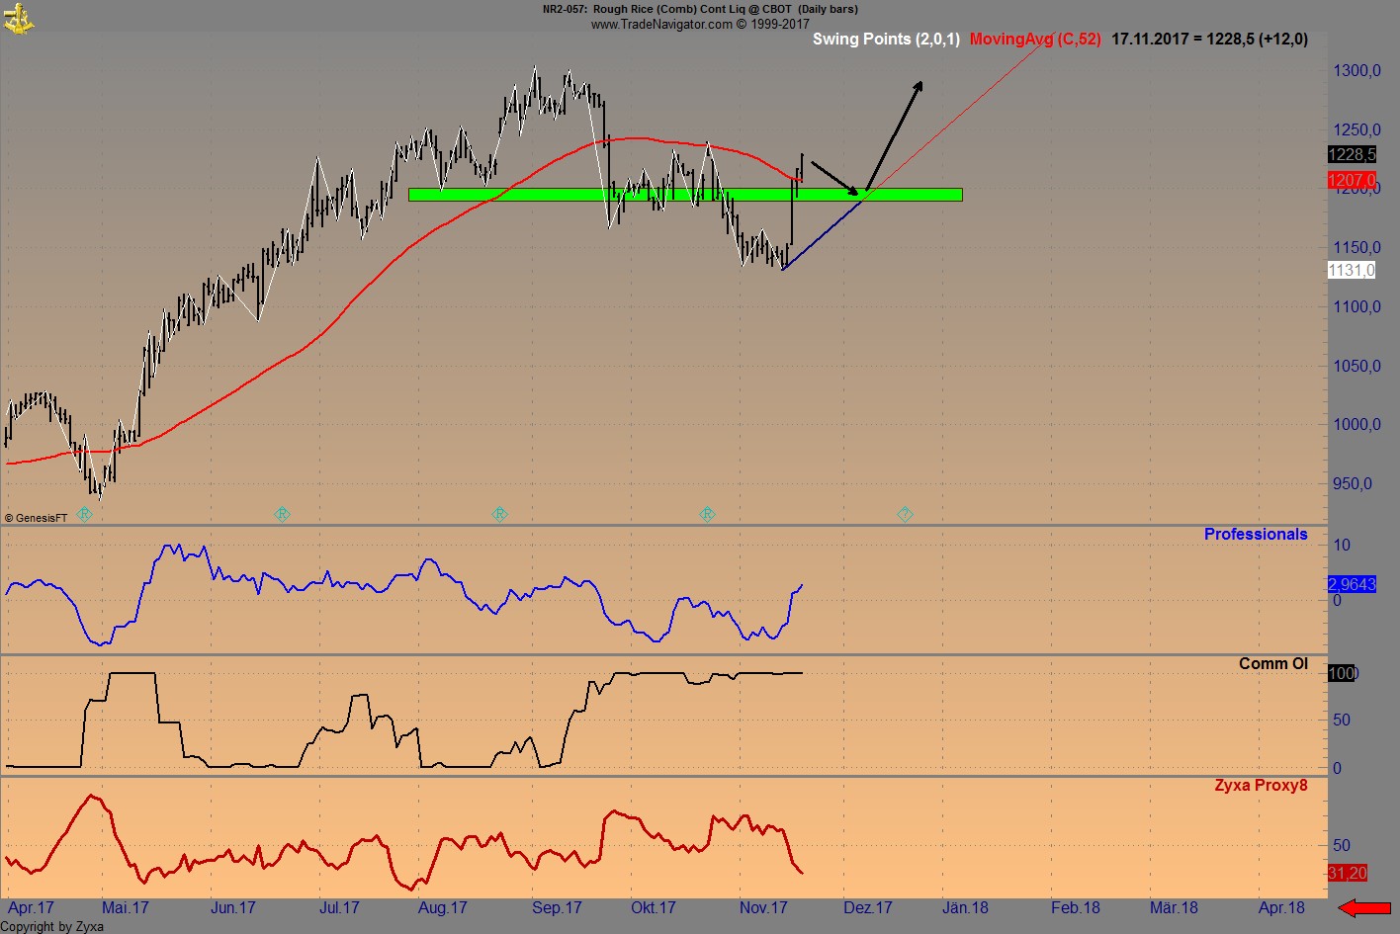Screen dimensions: 1400x934
Task: Select the rollover marker in late October 2017
Action: [x=707, y=515]
